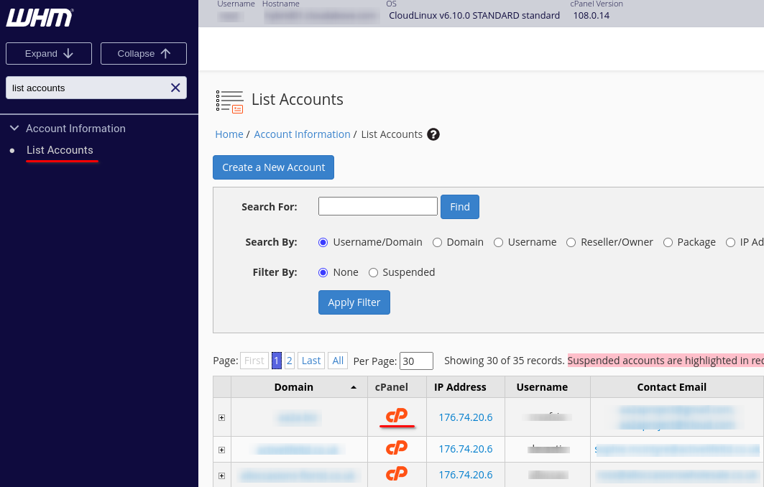Sort by Domain column arrow
Screen dimensions: 764x487
pyautogui.click(x=353, y=387)
